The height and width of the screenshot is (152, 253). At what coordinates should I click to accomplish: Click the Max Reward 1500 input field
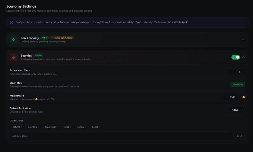[x=231, y=97]
